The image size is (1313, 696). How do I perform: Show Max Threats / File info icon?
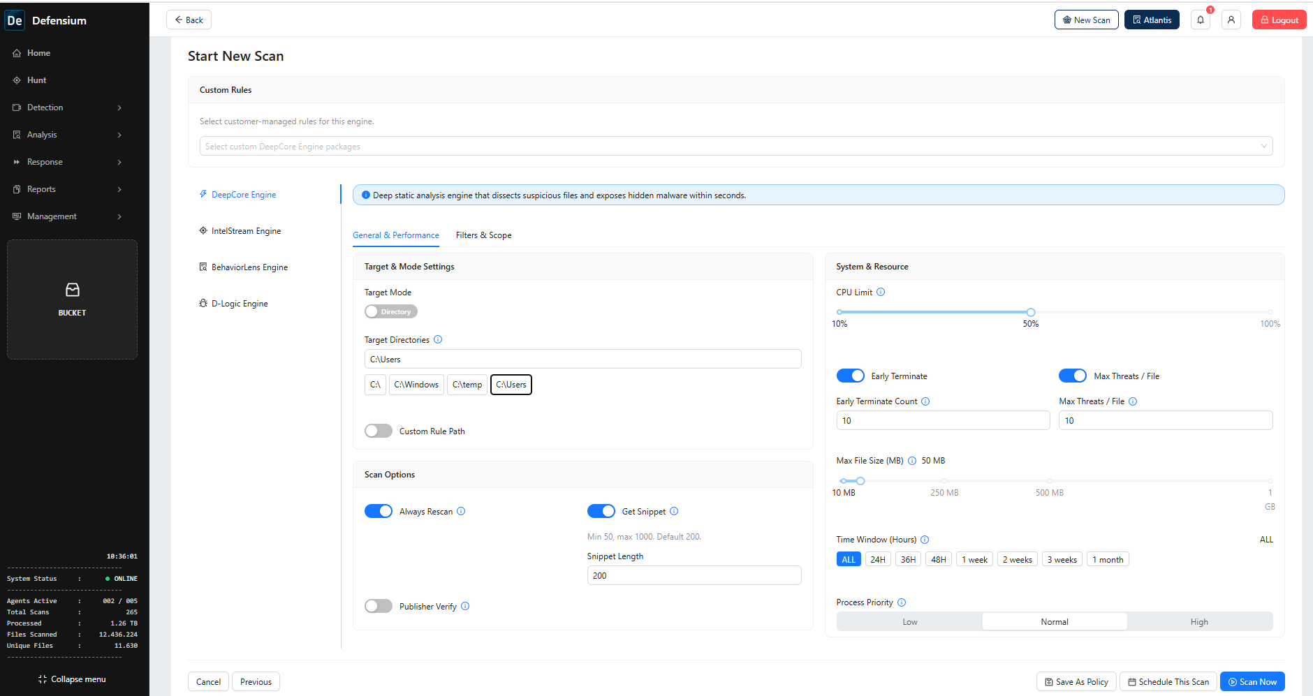[x=1133, y=401]
